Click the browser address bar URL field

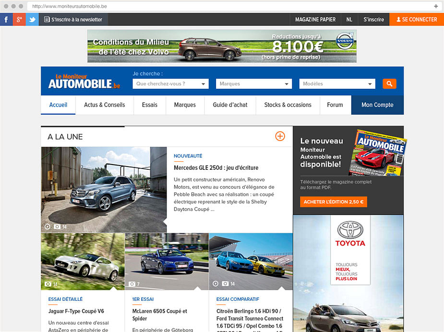point(230,6)
